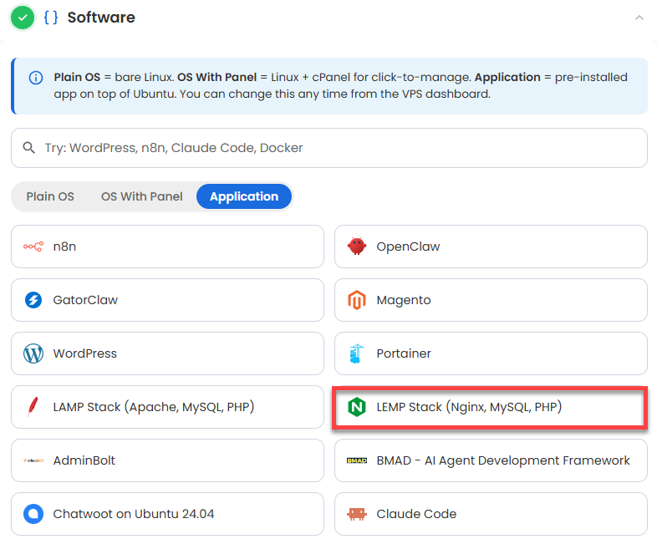Image resolution: width=657 pixels, height=539 pixels.
Task: Select the Magento application option
Action: [491, 300]
